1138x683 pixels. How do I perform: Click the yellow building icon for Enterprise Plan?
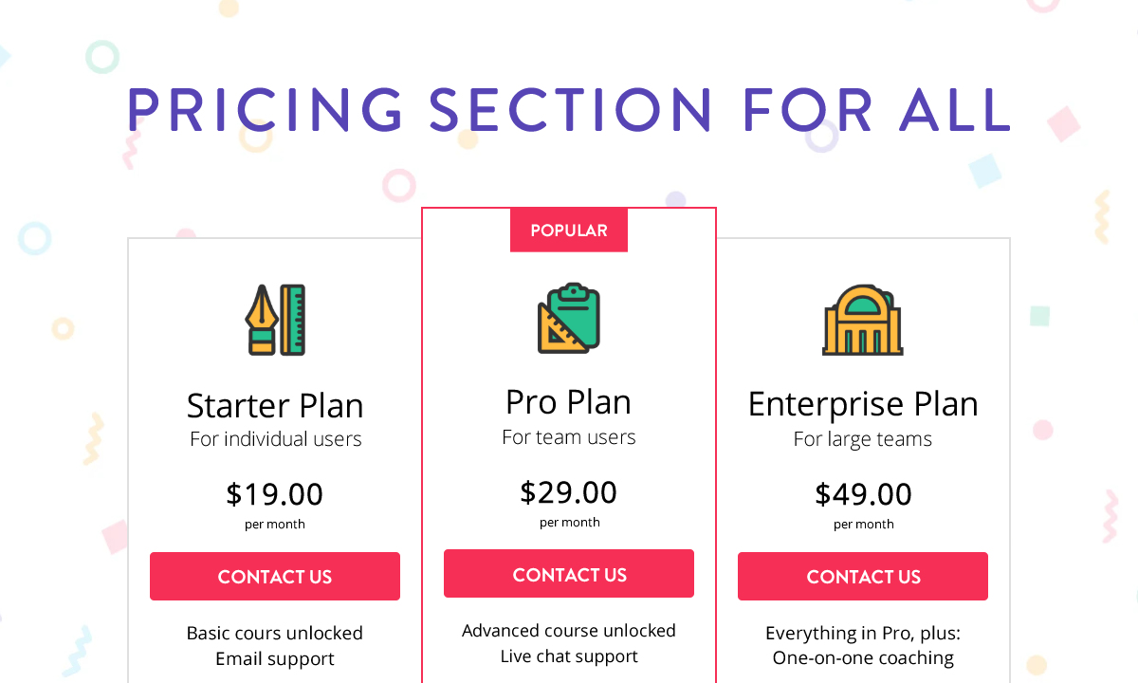[863, 321]
